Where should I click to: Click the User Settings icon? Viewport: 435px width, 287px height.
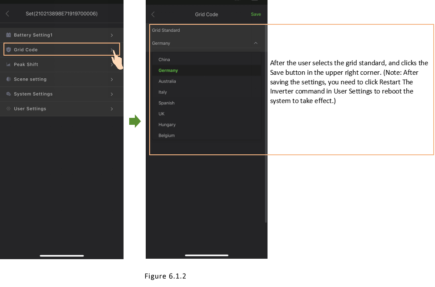[8, 109]
